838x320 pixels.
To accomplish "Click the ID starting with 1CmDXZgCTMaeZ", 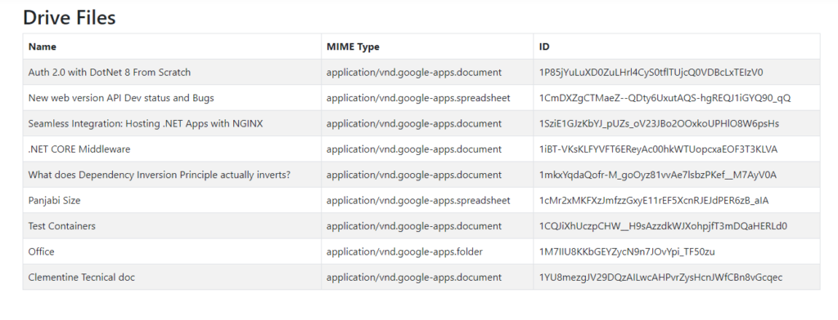I will coord(665,98).
